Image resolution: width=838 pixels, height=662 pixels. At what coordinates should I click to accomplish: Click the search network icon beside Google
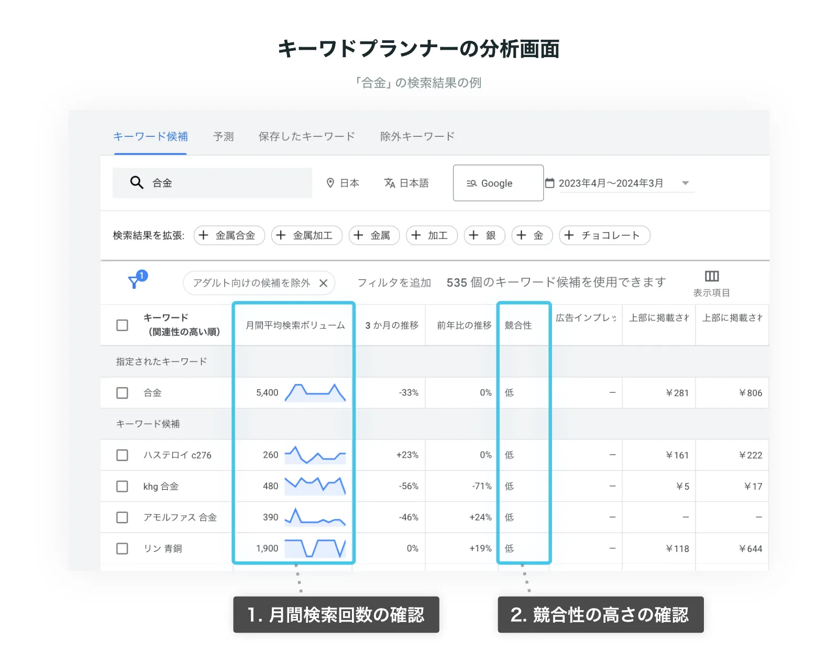point(471,183)
